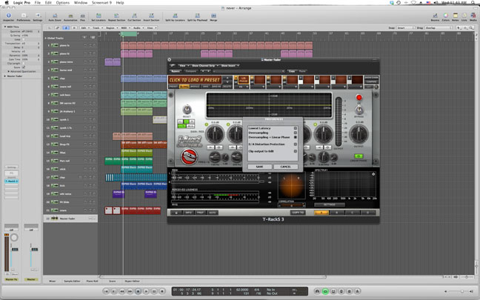Click the Bounce icon in the toolbar
Screen dimensions: 480x300
tap(435, 16)
